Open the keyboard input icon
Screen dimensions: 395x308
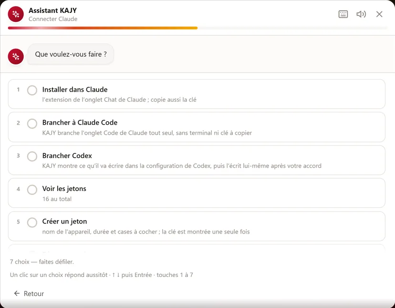click(343, 14)
